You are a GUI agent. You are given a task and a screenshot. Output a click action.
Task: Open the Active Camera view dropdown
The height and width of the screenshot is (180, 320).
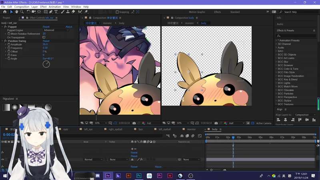pyautogui.click(x=264, y=123)
